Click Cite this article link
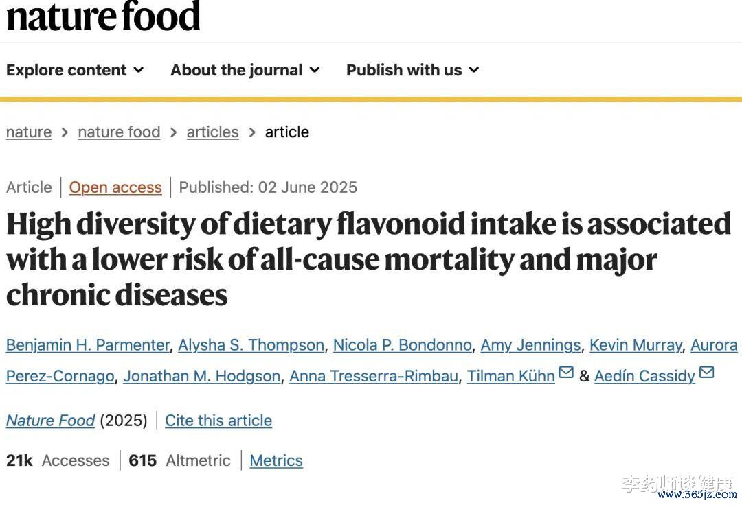 click(x=218, y=421)
